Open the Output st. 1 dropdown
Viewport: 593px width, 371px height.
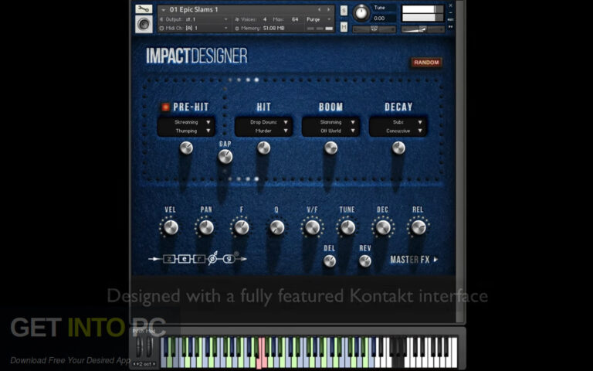pos(195,19)
